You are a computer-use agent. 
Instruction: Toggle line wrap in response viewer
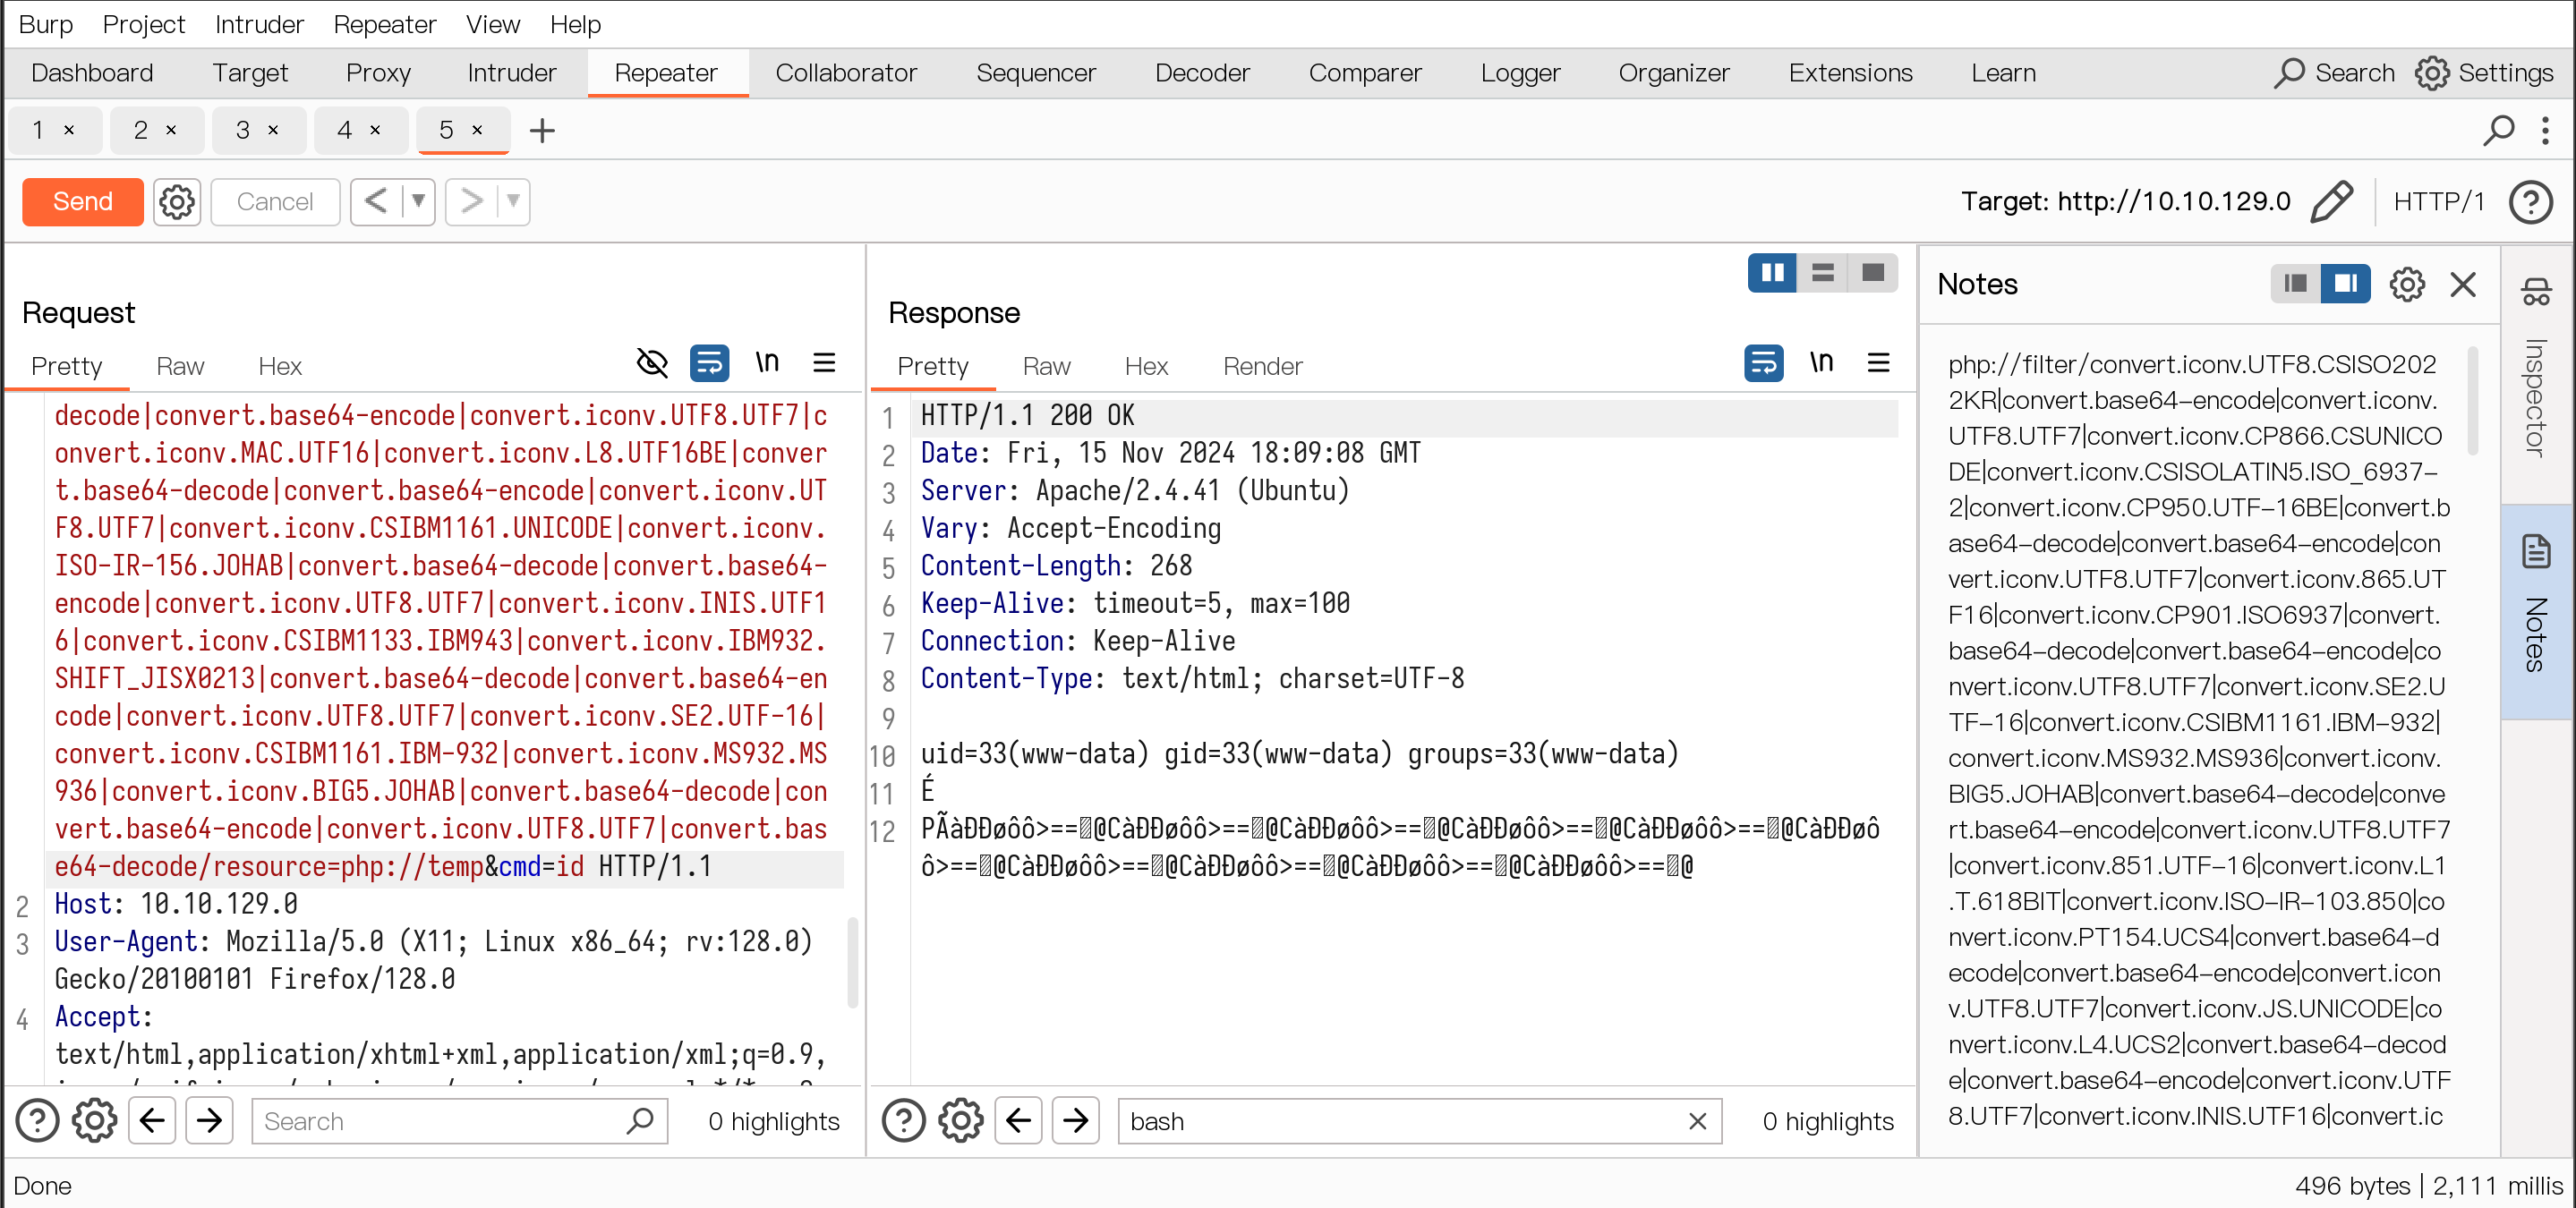1763,362
